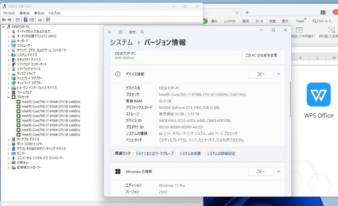Click the wrap text icon in WPS ribbon

[x=332, y=30]
